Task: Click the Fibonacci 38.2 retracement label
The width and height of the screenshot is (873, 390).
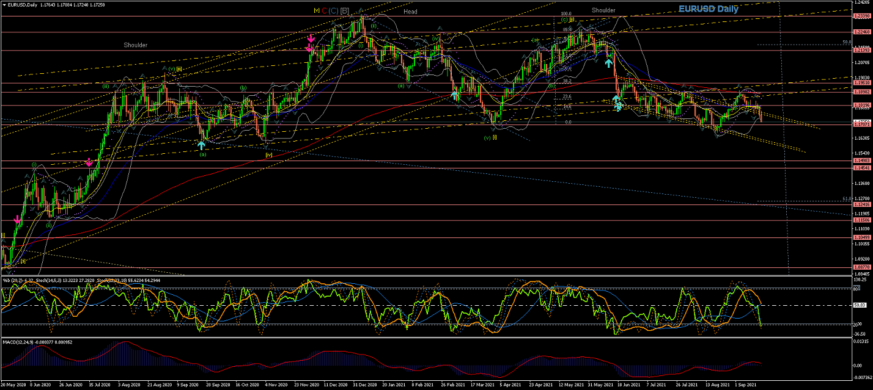Action: 567,81
